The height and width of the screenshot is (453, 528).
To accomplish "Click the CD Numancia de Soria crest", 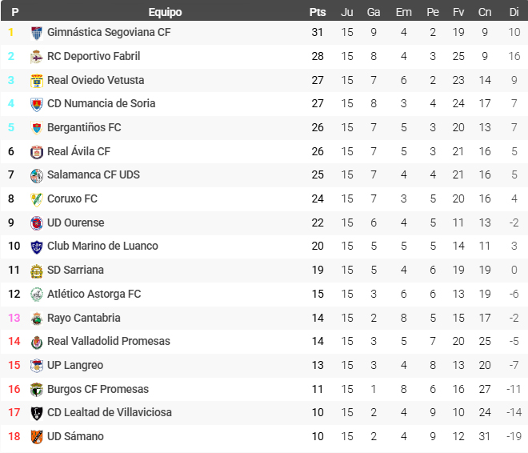I will tap(36, 104).
